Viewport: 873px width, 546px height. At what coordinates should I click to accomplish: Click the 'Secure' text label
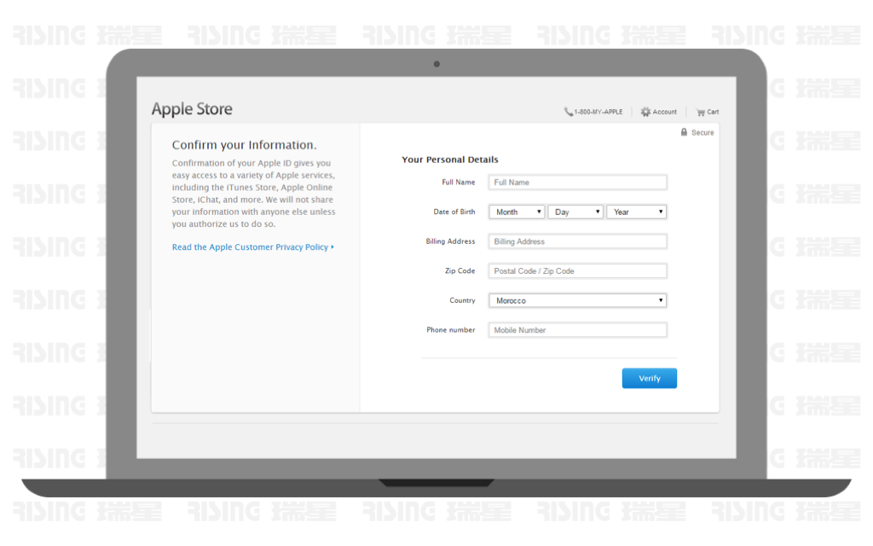pyautogui.click(x=702, y=132)
